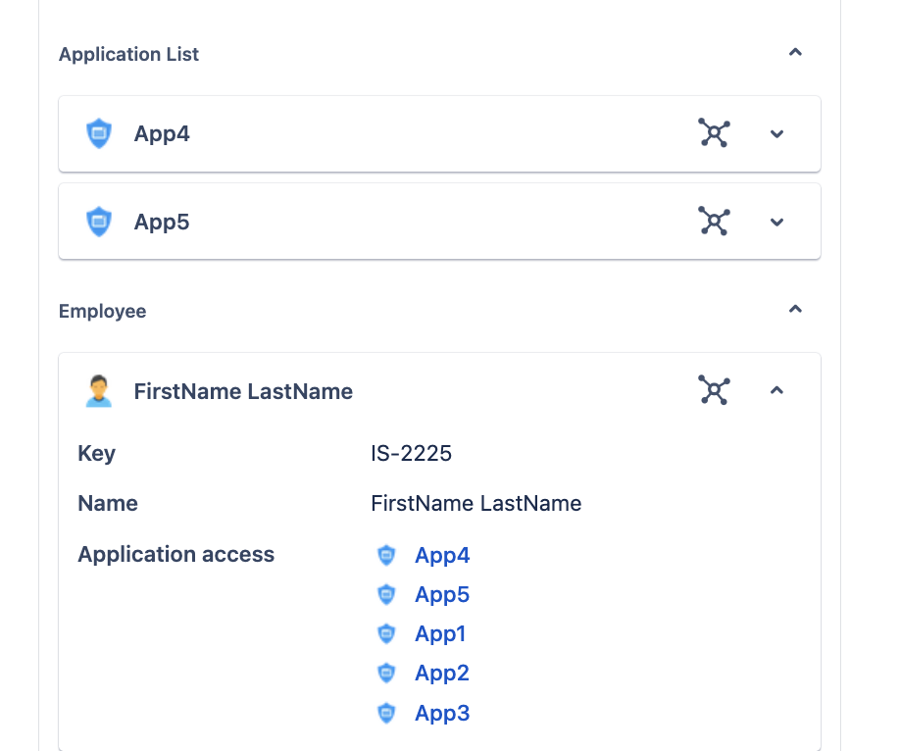Open graph view for FirstName LastName employee
The width and height of the screenshot is (900, 751).
click(714, 390)
